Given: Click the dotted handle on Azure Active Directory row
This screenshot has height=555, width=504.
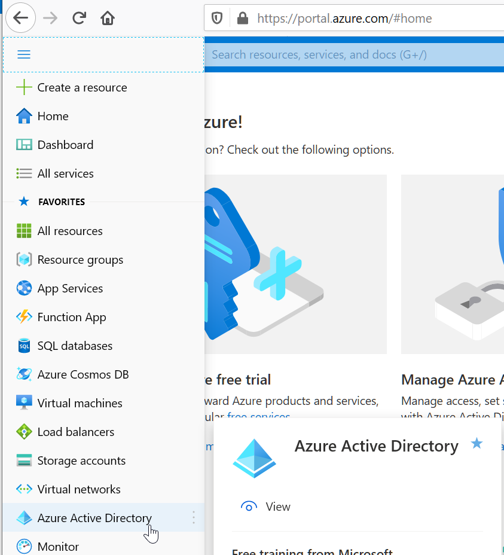Looking at the screenshot, I should (x=194, y=517).
